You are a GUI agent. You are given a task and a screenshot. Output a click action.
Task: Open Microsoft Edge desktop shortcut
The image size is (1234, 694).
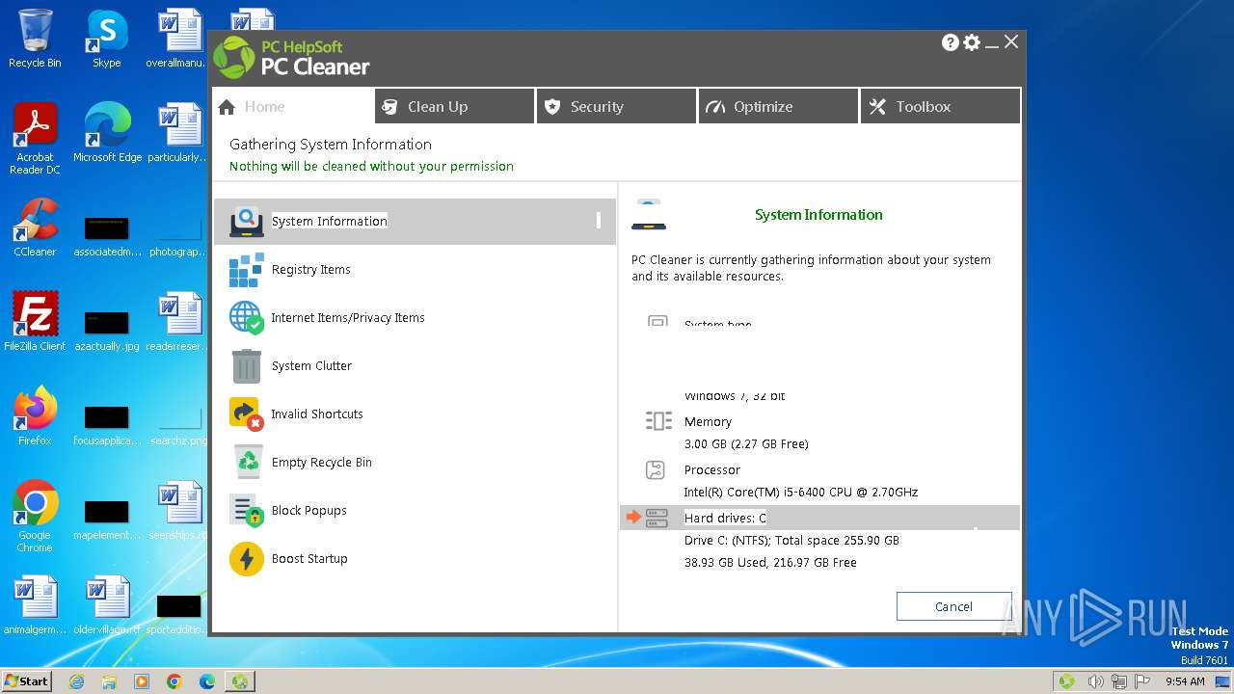pyautogui.click(x=107, y=133)
